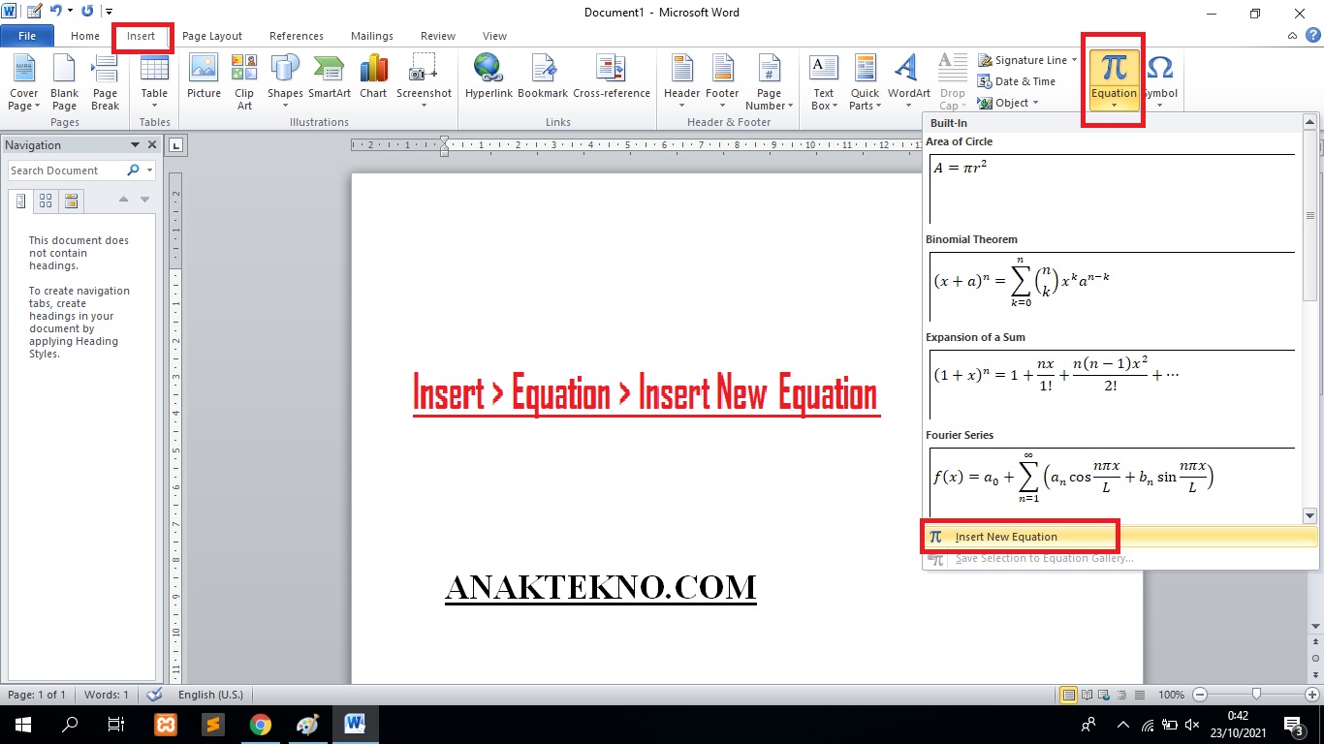
Task: Open the Clip Art pane
Action: [x=244, y=82]
